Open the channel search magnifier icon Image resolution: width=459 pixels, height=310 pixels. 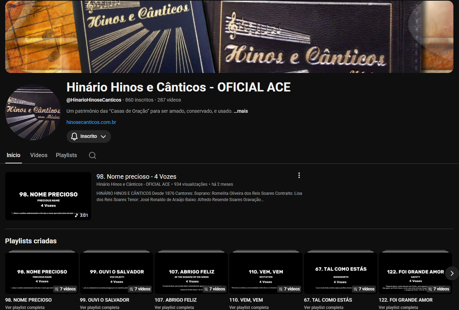coord(92,155)
